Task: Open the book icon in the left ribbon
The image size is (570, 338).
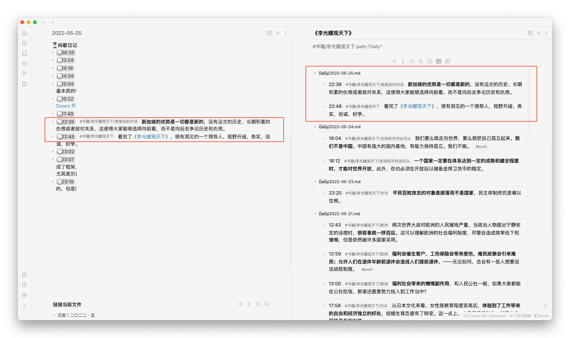Action: [24, 53]
